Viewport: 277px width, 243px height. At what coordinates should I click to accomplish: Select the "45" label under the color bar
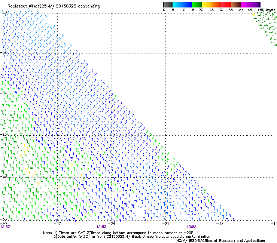(250, 10)
